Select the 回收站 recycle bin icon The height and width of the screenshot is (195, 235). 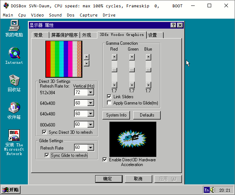(x=14, y=83)
